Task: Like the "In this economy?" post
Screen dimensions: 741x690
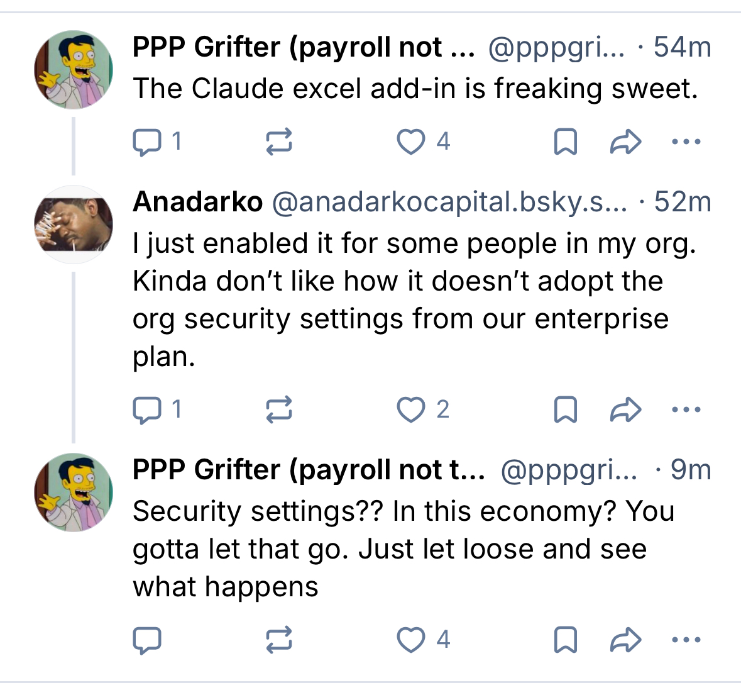Action: click(x=411, y=640)
